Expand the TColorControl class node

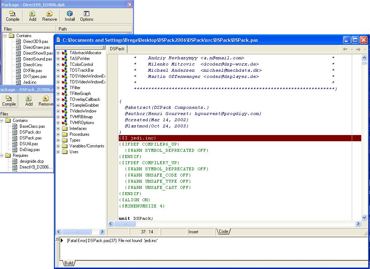58,64
